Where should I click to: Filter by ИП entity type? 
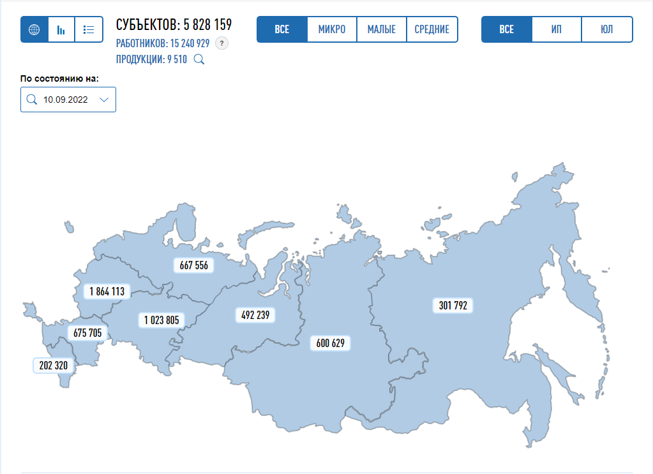tap(557, 29)
